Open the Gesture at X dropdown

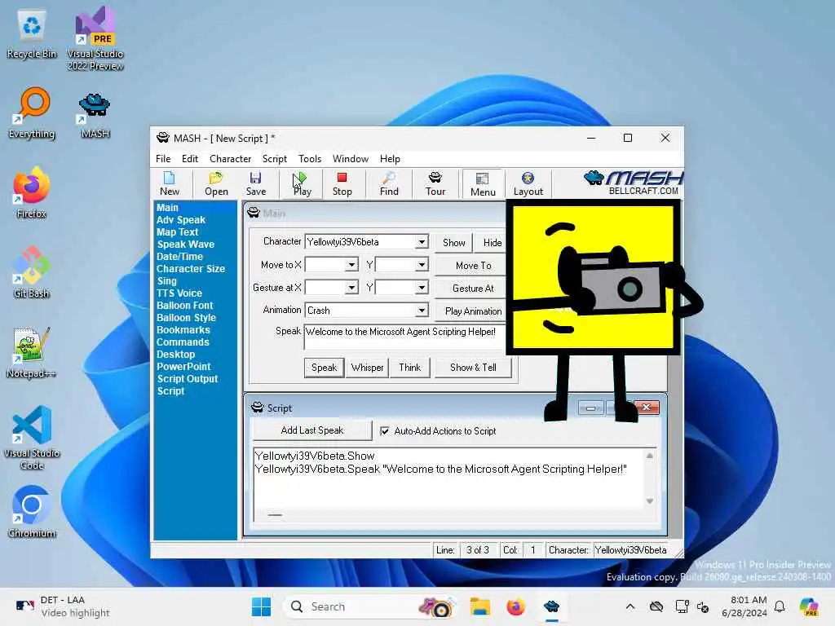tap(351, 288)
